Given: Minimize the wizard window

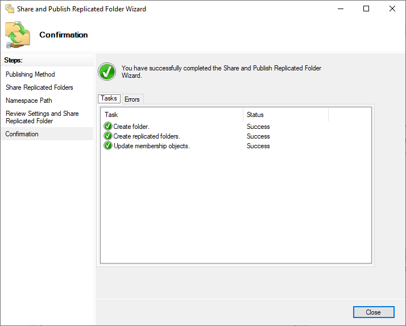Looking at the screenshot, I should pyautogui.click(x=341, y=9).
